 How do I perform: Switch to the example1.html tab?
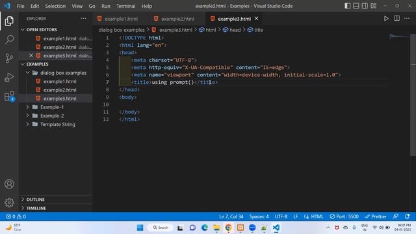pyautogui.click(x=121, y=19)
